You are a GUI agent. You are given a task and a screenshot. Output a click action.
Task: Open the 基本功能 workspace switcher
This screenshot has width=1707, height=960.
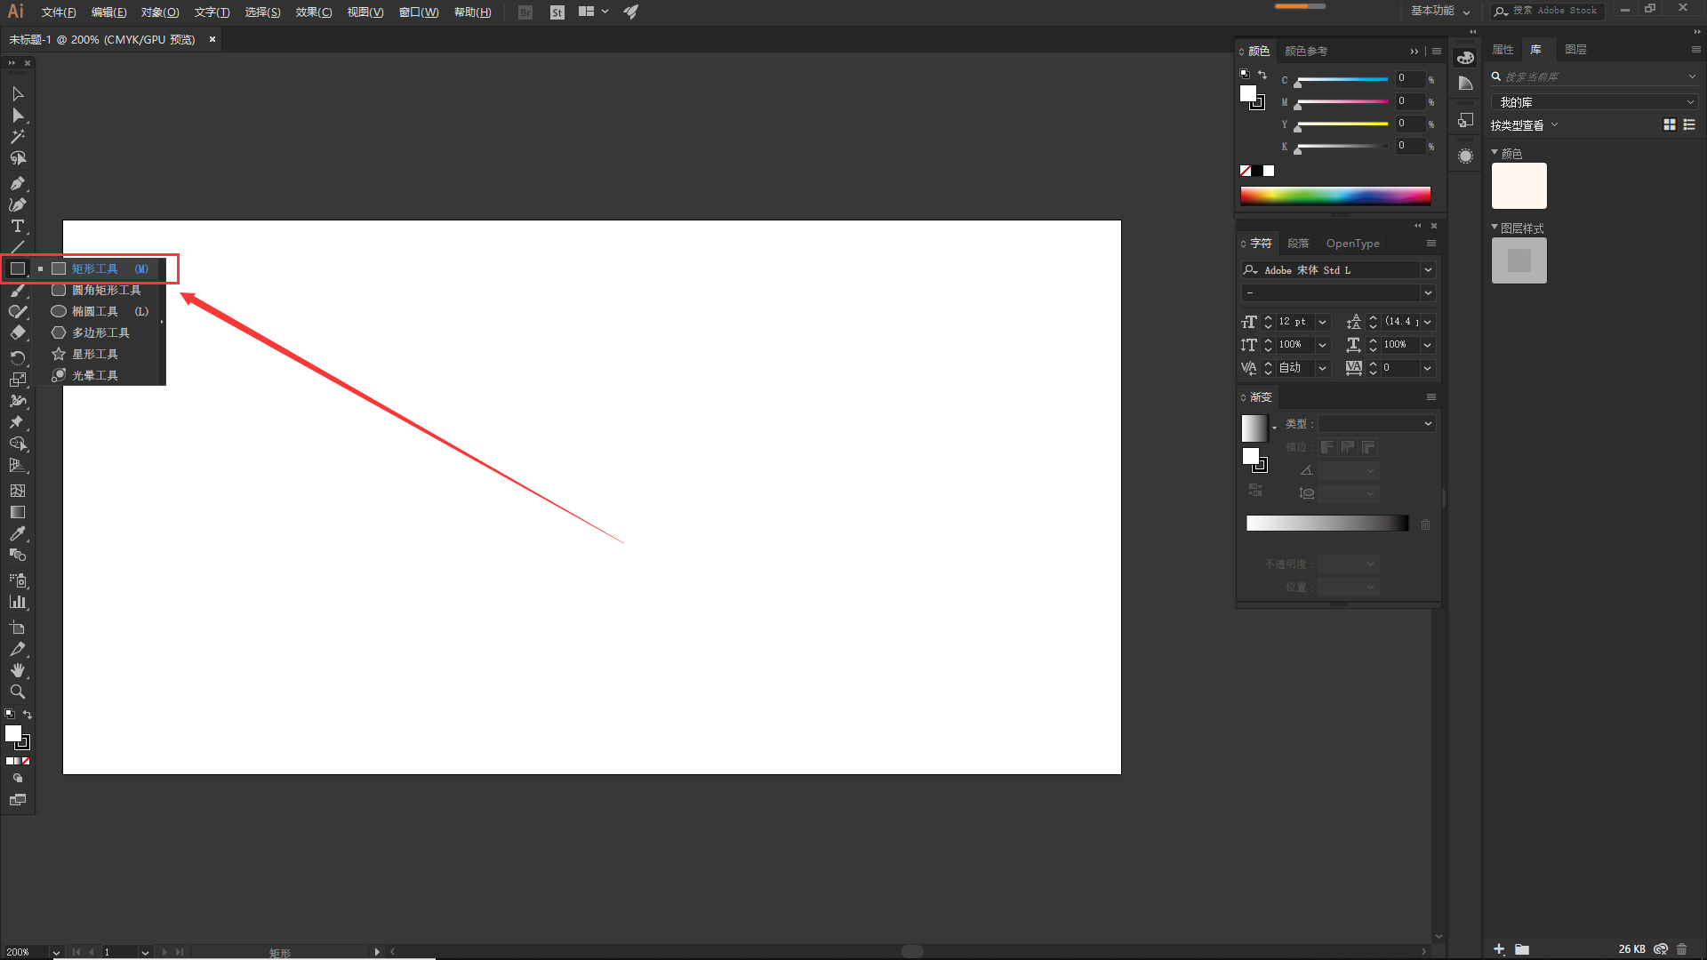point(1441,11)
